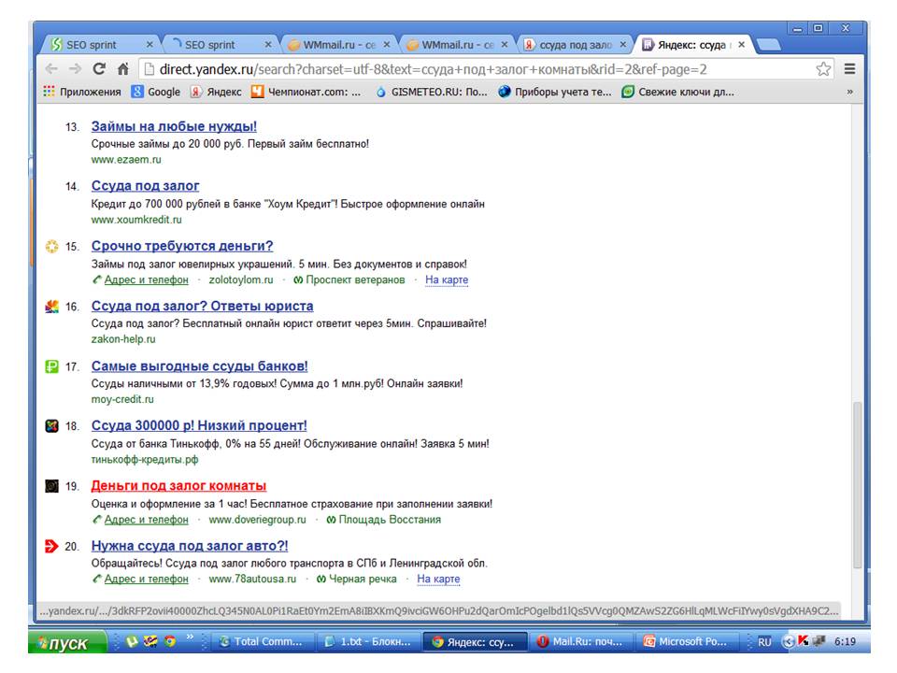This screenshot has width=897, height=673.
Task: Open the Срочно требуются деньги? ad
Action: tap(182, 246)
